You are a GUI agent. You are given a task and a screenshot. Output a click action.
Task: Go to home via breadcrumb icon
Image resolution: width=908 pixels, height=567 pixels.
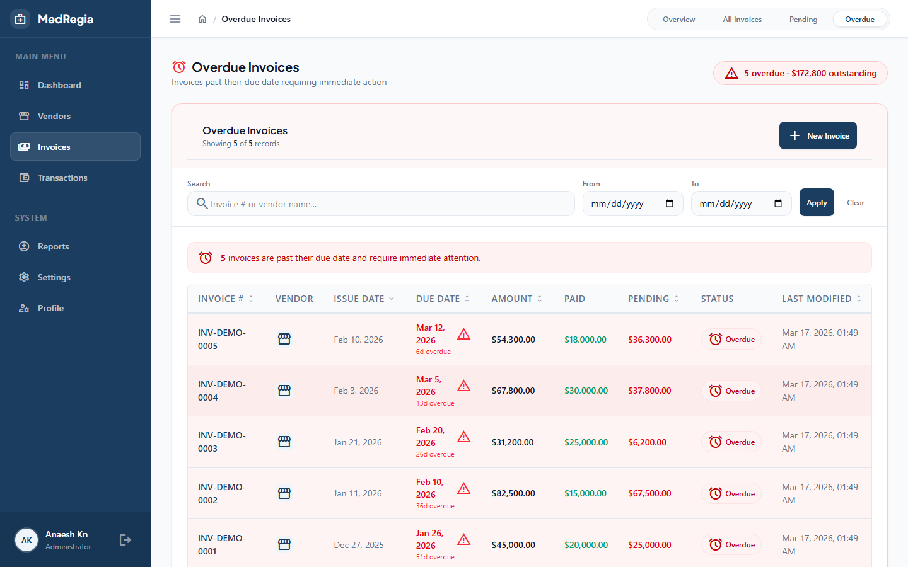pos(202,19)
